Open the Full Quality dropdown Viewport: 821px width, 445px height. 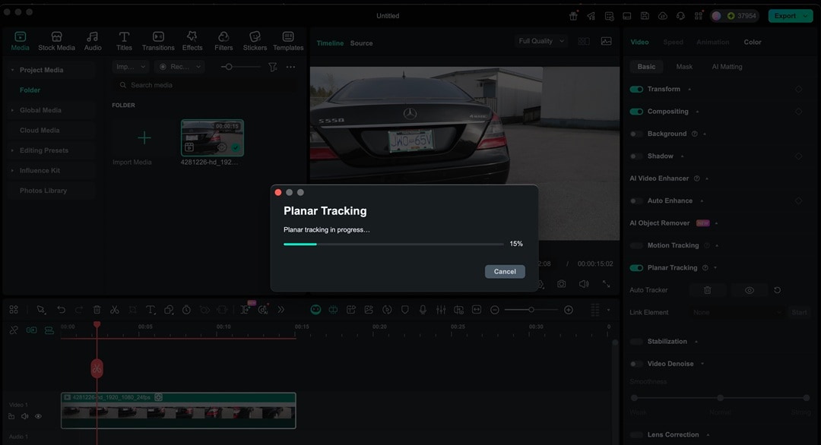[x=541, y=41]
